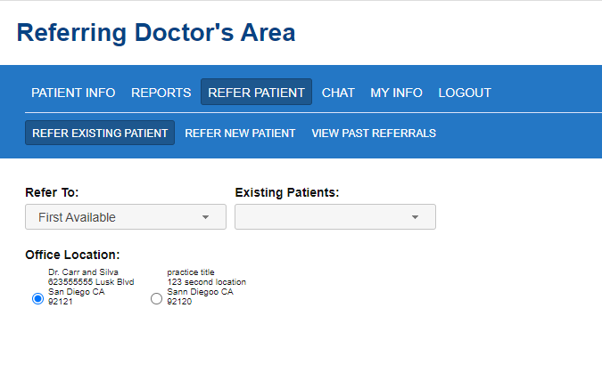Switch to Refer New Patient sub-tab

[240, 134]
